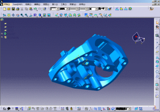Select the Pan arrows tool
Screen dimensions: 160x112
13,15
